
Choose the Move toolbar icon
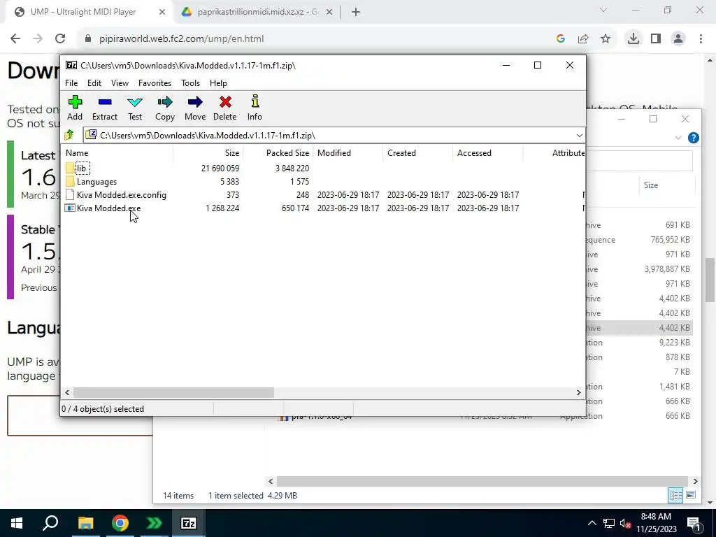tap(195, 108)
